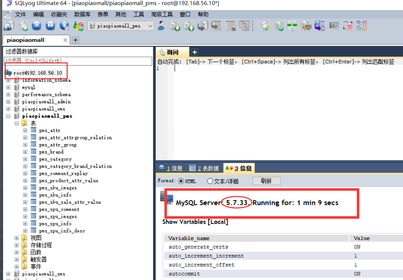
Task: Expand the piaopiaomall_sms database node
Action: coord(8,274)
